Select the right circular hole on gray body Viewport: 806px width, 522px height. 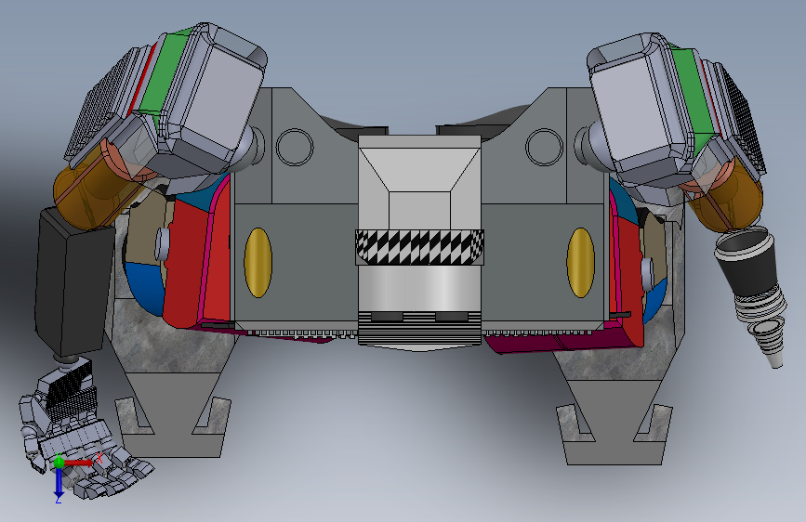[545, 147]
